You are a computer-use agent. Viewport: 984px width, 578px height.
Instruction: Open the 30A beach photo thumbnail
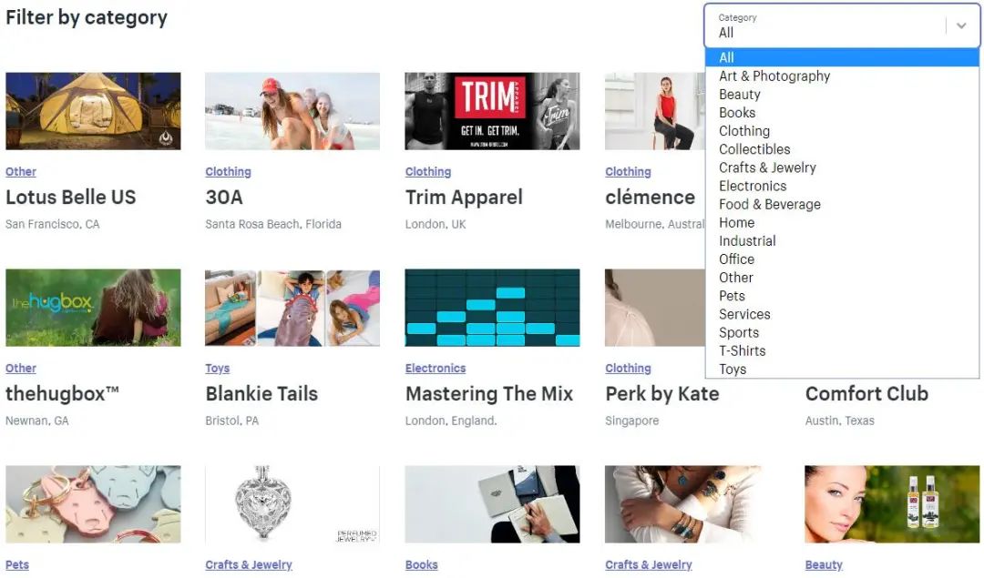point(292,111)
